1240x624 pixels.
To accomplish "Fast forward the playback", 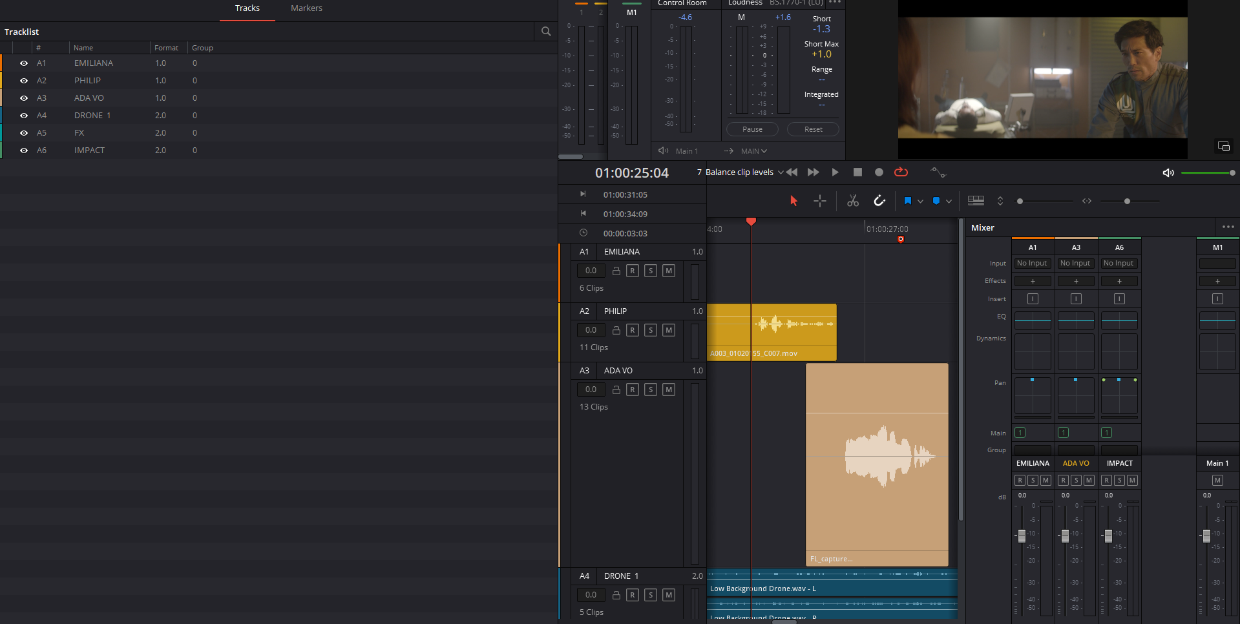I will point(814,172).
